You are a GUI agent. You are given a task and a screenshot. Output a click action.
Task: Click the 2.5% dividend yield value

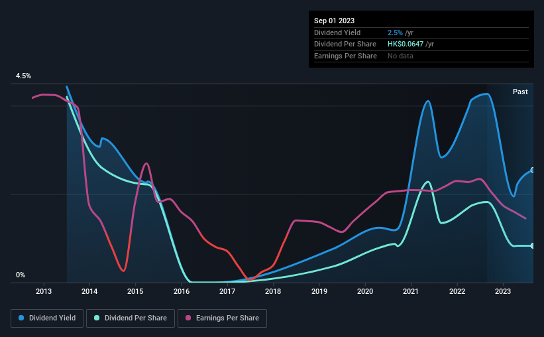[x=395, y=33]
